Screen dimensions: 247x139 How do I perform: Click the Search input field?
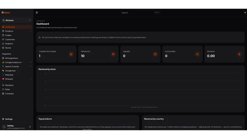click(141, 13)
